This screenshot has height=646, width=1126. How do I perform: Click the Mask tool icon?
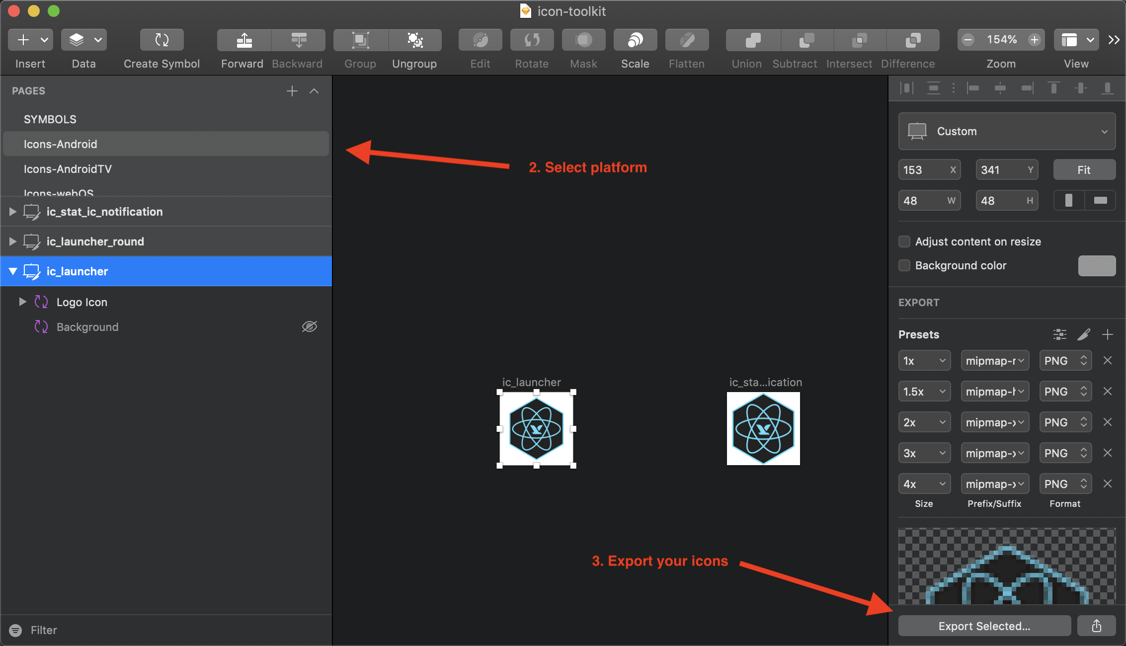583,40
